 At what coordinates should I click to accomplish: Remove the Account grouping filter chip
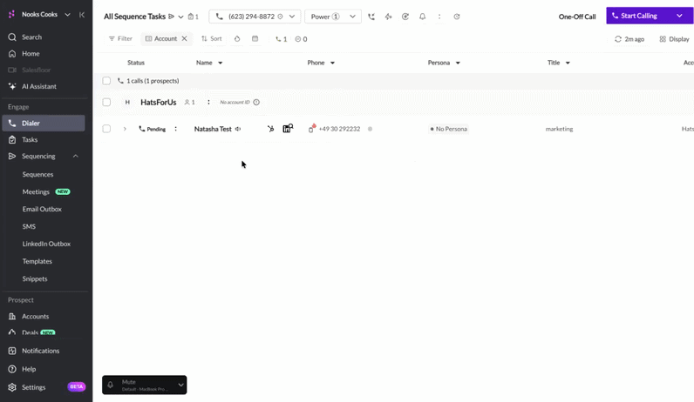point(185,38)
